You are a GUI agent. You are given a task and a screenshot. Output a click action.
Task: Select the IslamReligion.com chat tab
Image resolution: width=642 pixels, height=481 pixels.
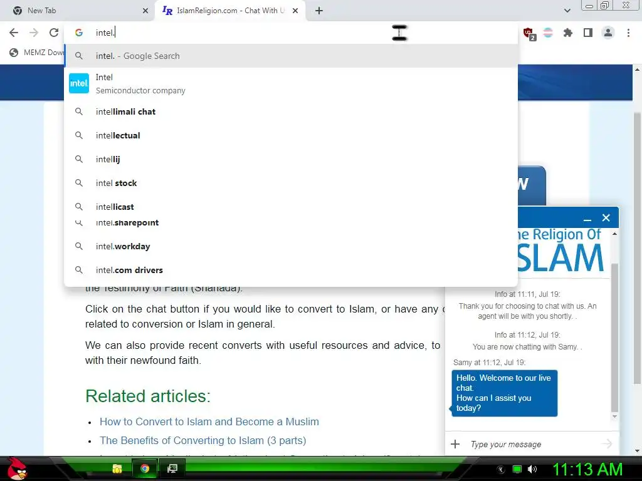point(230,11)
